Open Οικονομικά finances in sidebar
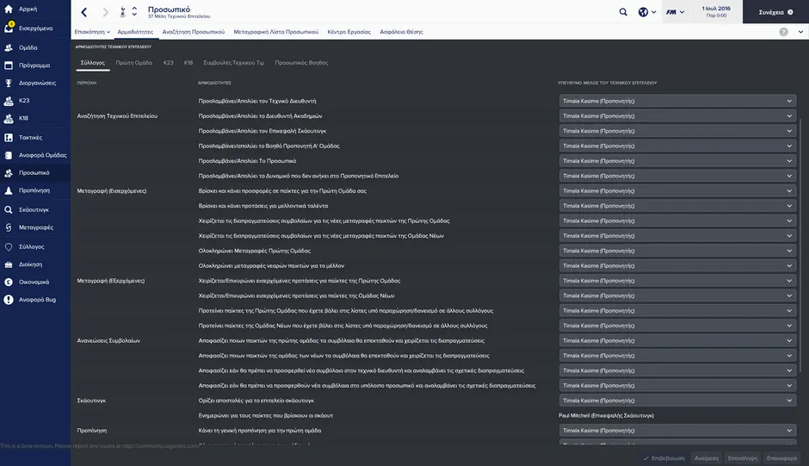Image resolution: width=809 pixels, height=466 pixels. pyautogui.click(x=9, y=282)
